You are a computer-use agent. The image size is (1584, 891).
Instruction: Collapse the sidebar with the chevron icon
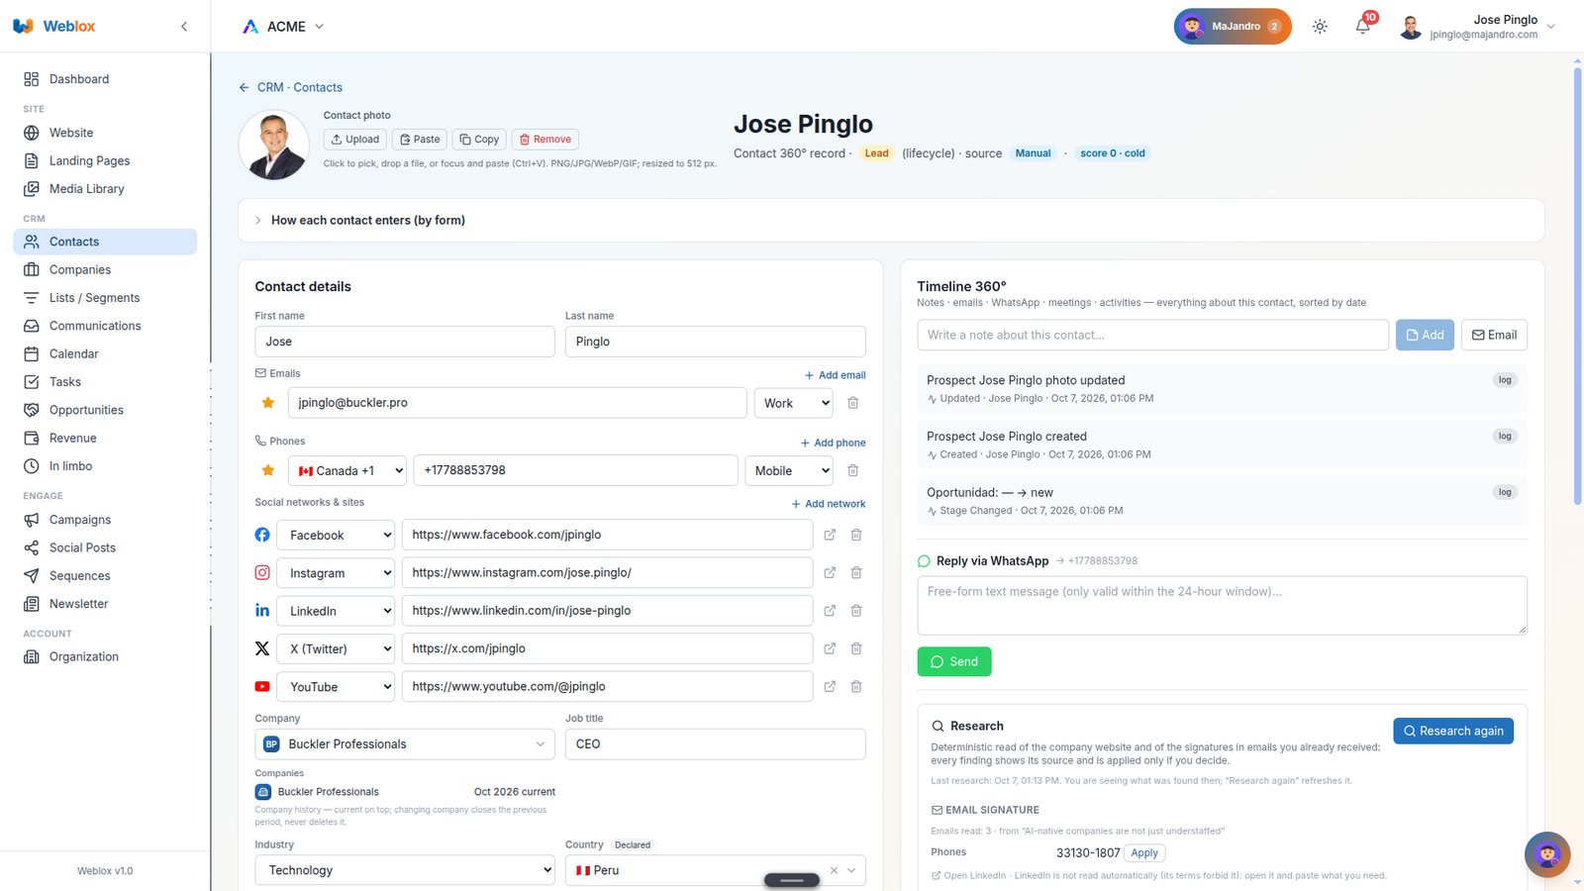tap(184, 27)
